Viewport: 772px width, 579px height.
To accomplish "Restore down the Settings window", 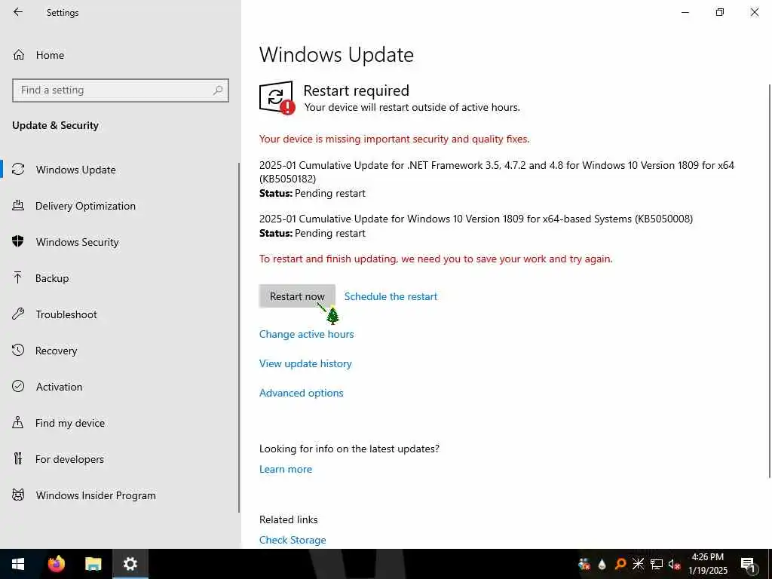I will click(720, 12).
